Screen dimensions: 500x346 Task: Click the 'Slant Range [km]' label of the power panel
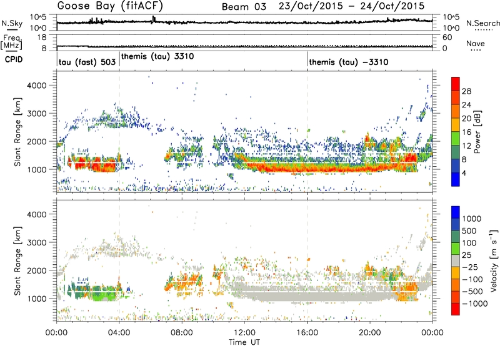(x=17, y=132)
